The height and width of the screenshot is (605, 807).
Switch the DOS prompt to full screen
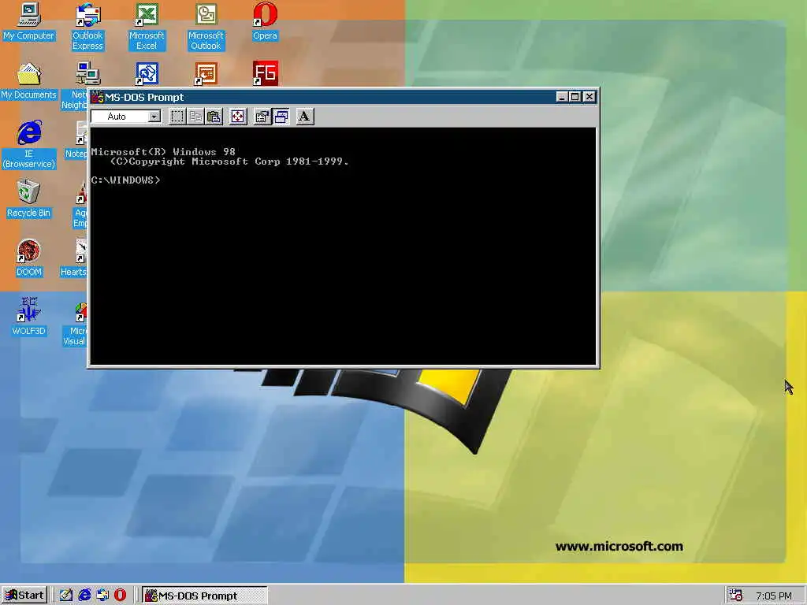(238, 117)
